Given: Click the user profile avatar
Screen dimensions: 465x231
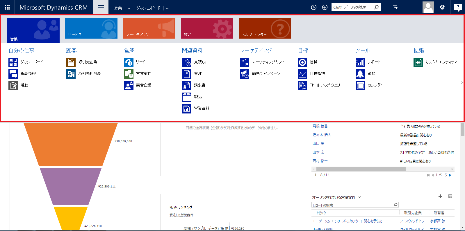Looking at the screenshot, I should coord(428,7).
